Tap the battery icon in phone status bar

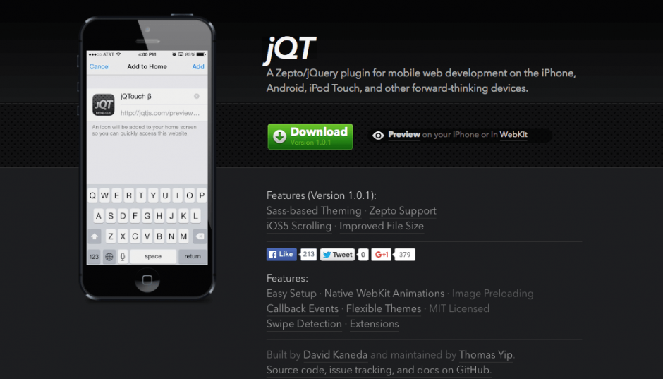coord(201,54)
